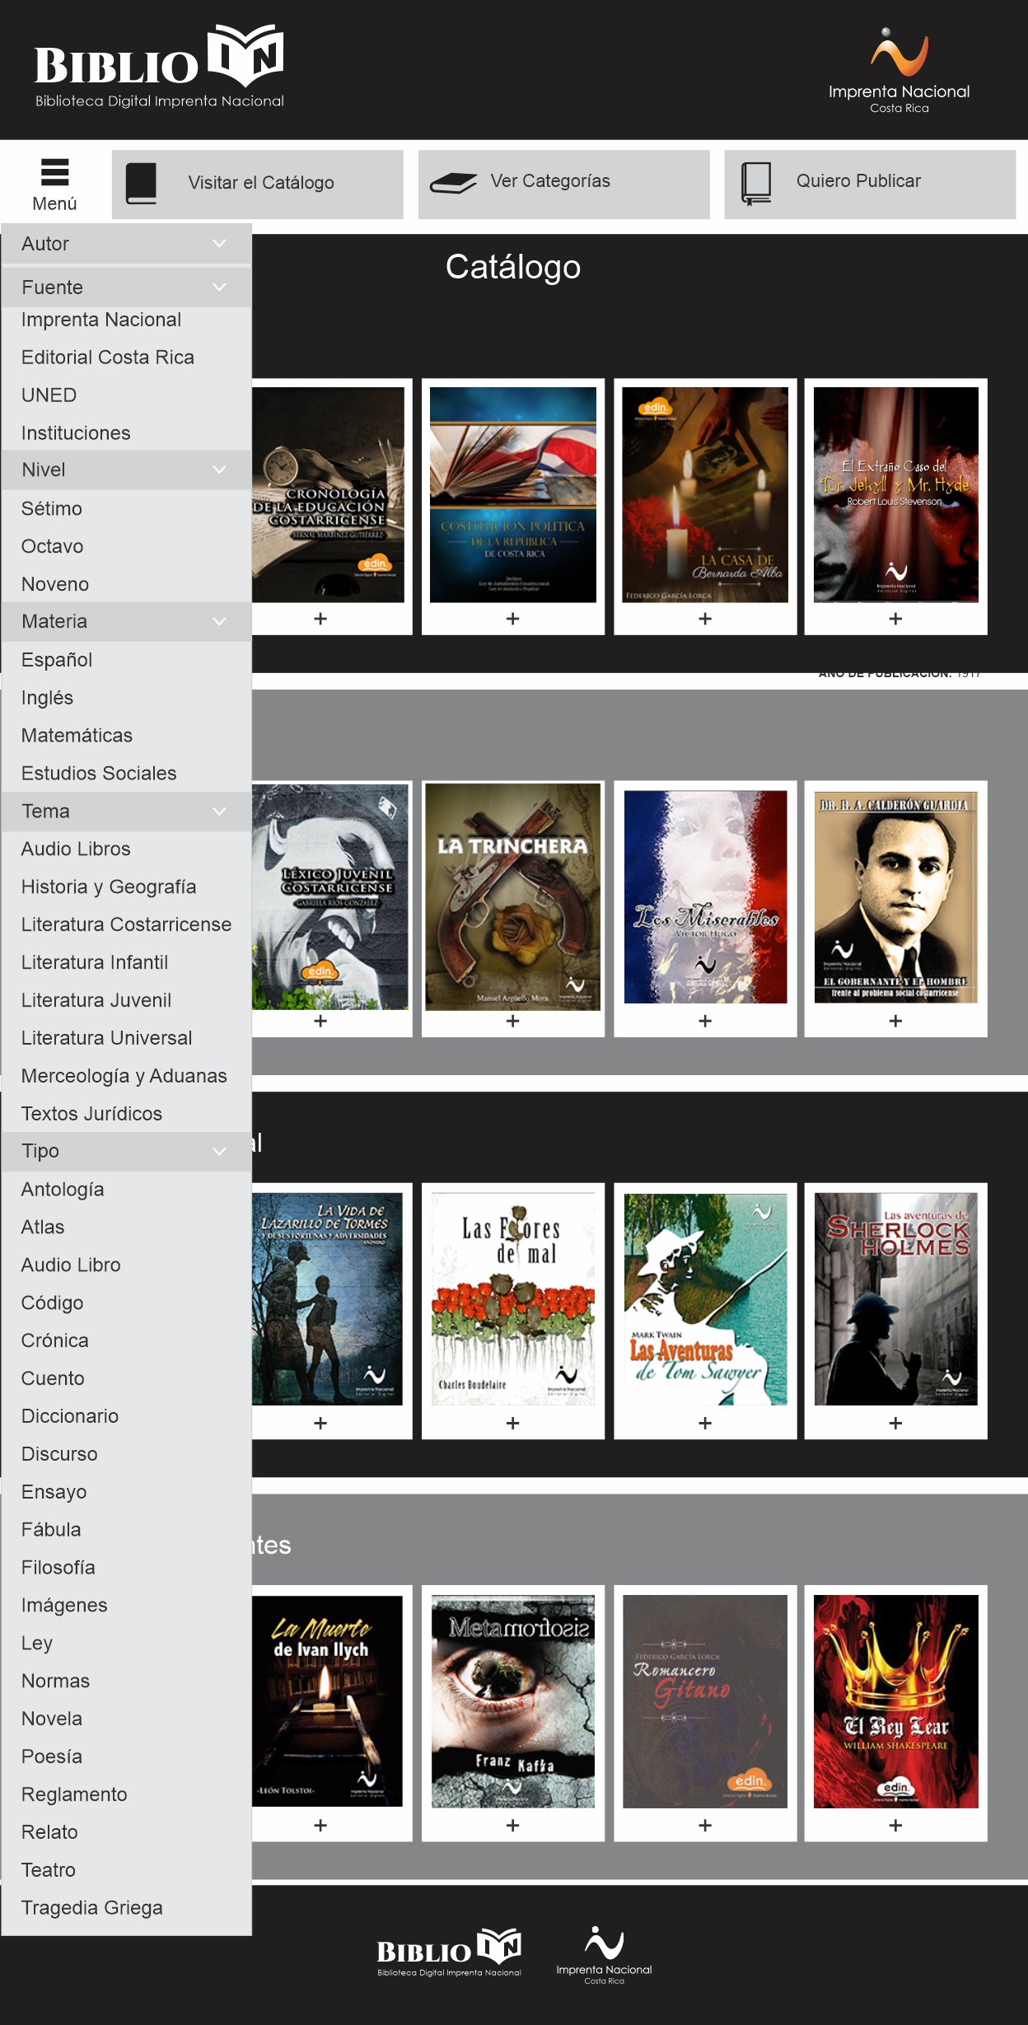The height and width of the screenshot is (2025, 1028).
Task: Click plus icon under La Muerte de Ivan Ilych
Action: (x=320, y=1825)
